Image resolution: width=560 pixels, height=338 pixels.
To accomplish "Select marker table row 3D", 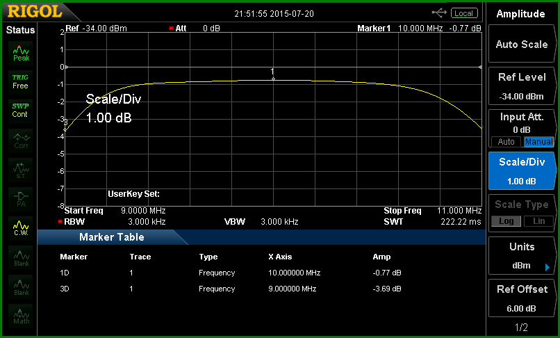I will click(231, 289).
